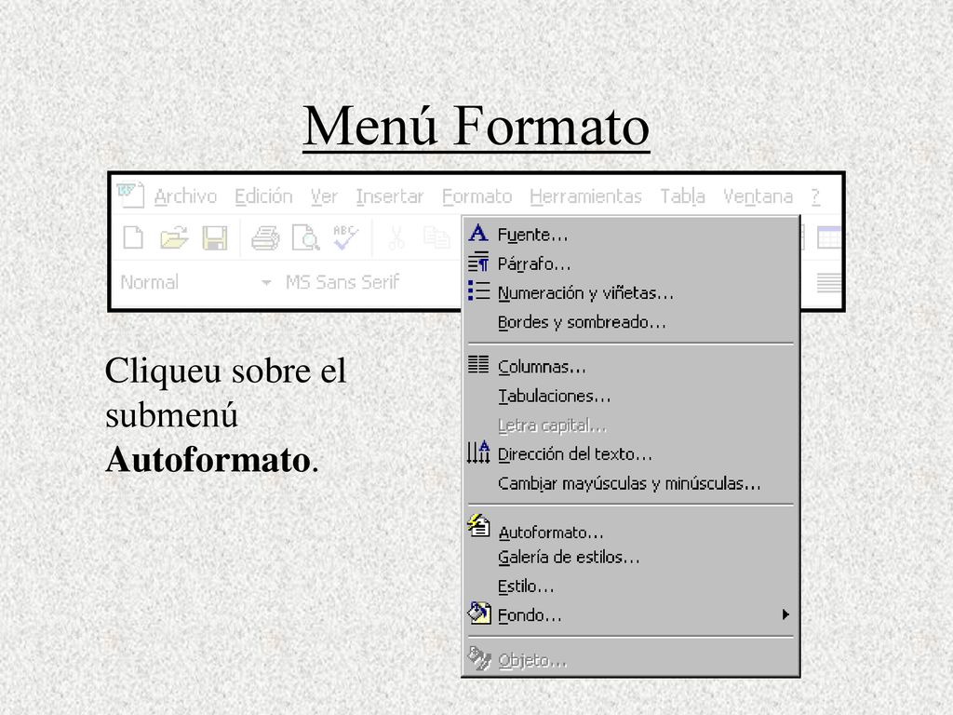Choose Fuente... from Formato menu
The width and height of the screenshot is (953, 715).
pos(631,235)
